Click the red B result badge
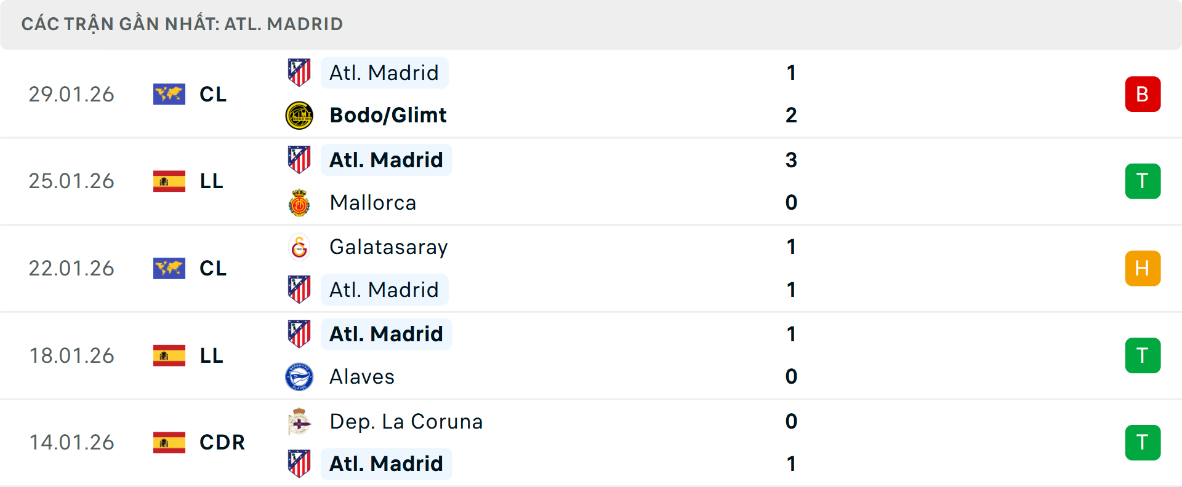The image size is (1182, 487). click(1143, 94)
